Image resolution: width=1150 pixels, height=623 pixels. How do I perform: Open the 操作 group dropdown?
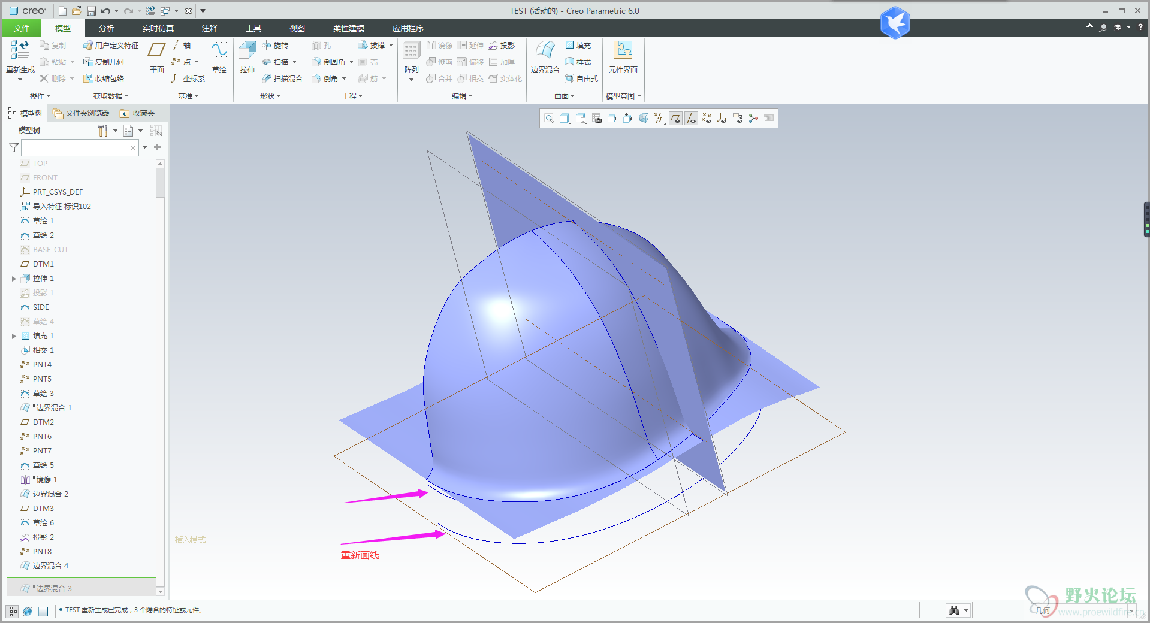40,96
